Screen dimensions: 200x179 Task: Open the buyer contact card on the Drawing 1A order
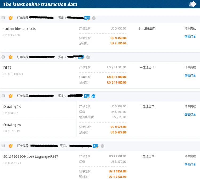[87, 96]
